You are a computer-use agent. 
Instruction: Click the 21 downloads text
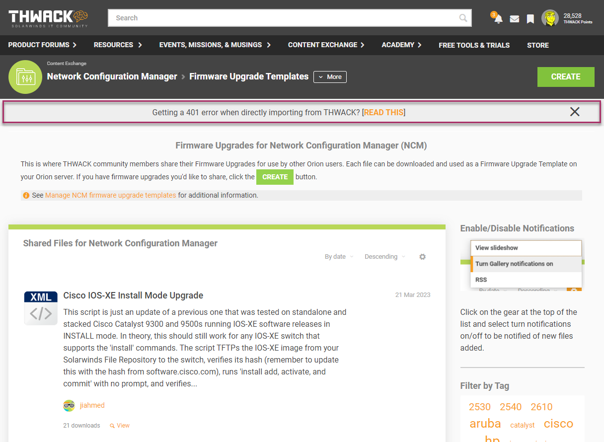click(81, 426)
